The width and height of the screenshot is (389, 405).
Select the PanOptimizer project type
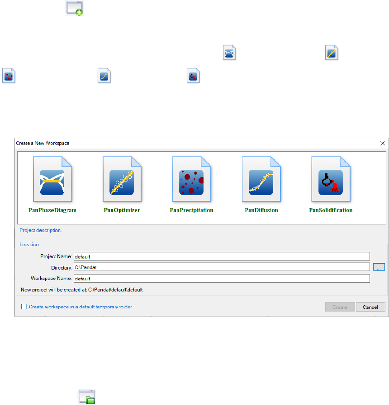point(122,185)
